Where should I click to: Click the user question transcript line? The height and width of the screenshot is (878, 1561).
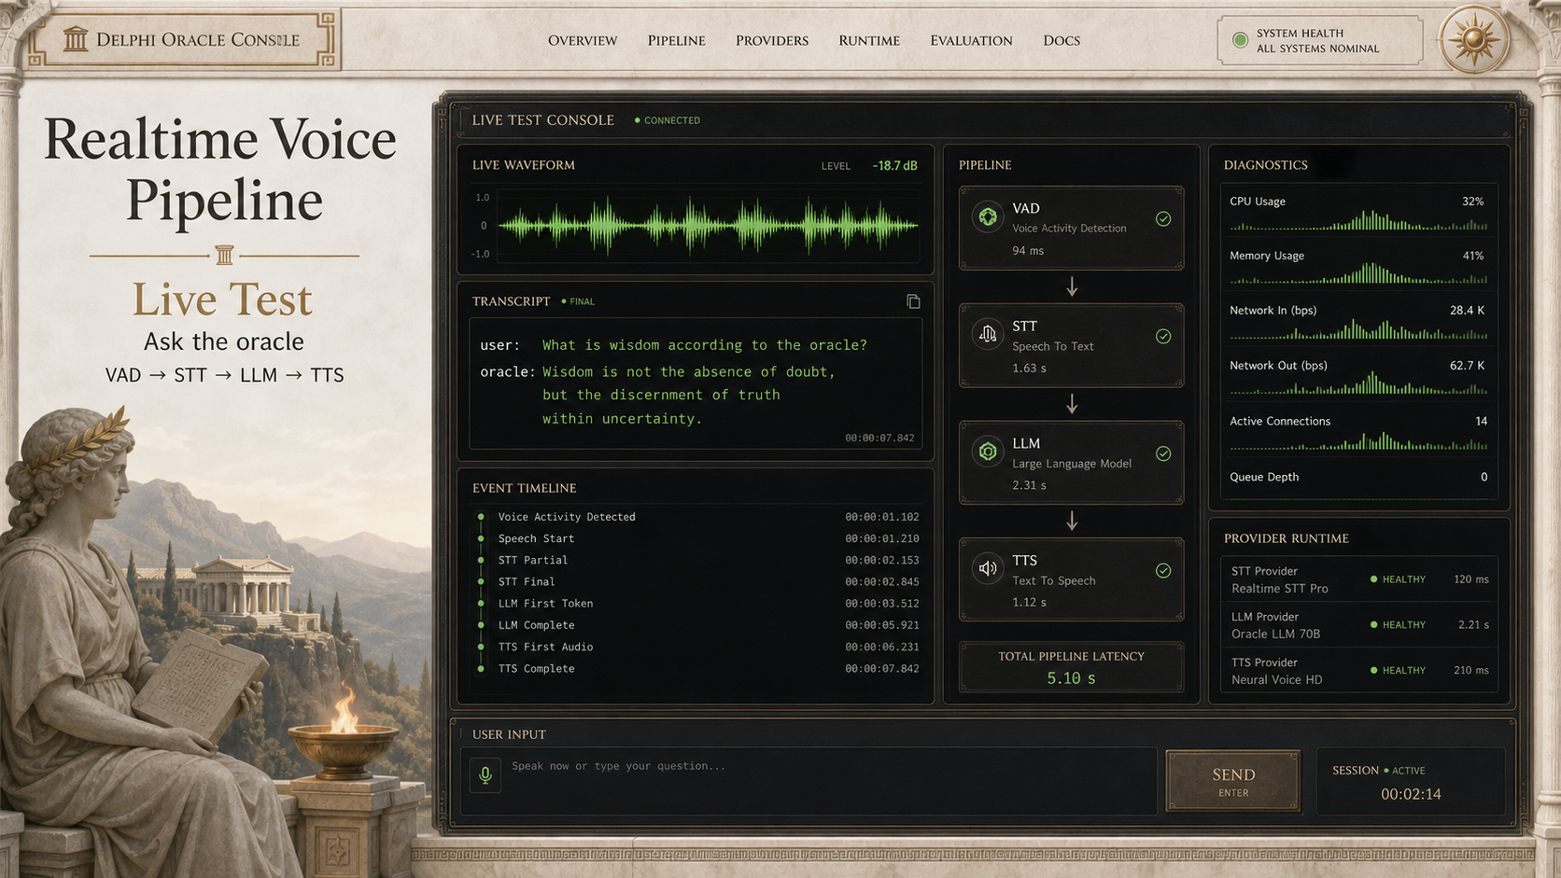673,345
